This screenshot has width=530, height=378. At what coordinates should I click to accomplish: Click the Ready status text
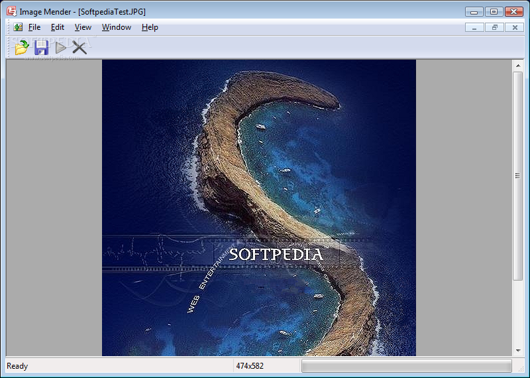[x=17, y=366]
